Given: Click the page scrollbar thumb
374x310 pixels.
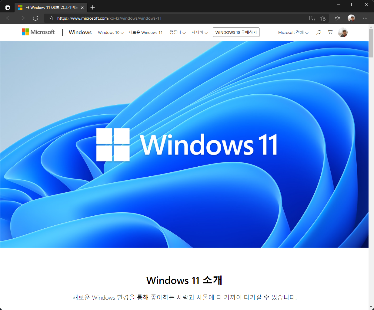Looking at the screenshot, I should point(371,43).
